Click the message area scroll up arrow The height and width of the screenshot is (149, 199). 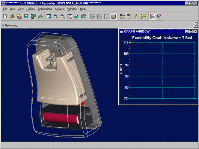point(196,23)
